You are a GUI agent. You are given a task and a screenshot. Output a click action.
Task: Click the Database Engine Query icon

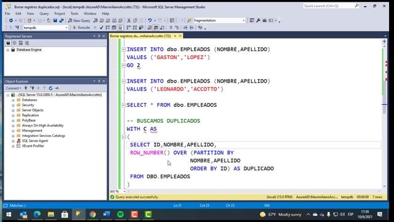96,20
